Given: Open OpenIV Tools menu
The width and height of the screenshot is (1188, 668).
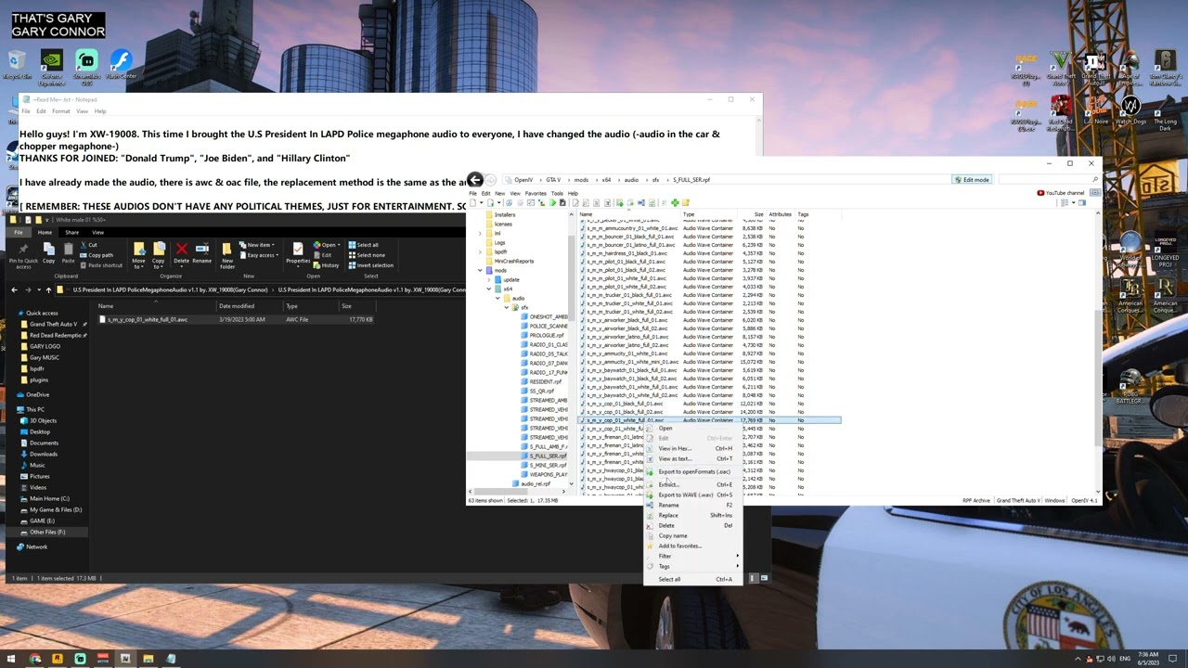Looking at the screenshot, I should coord(557,193).
